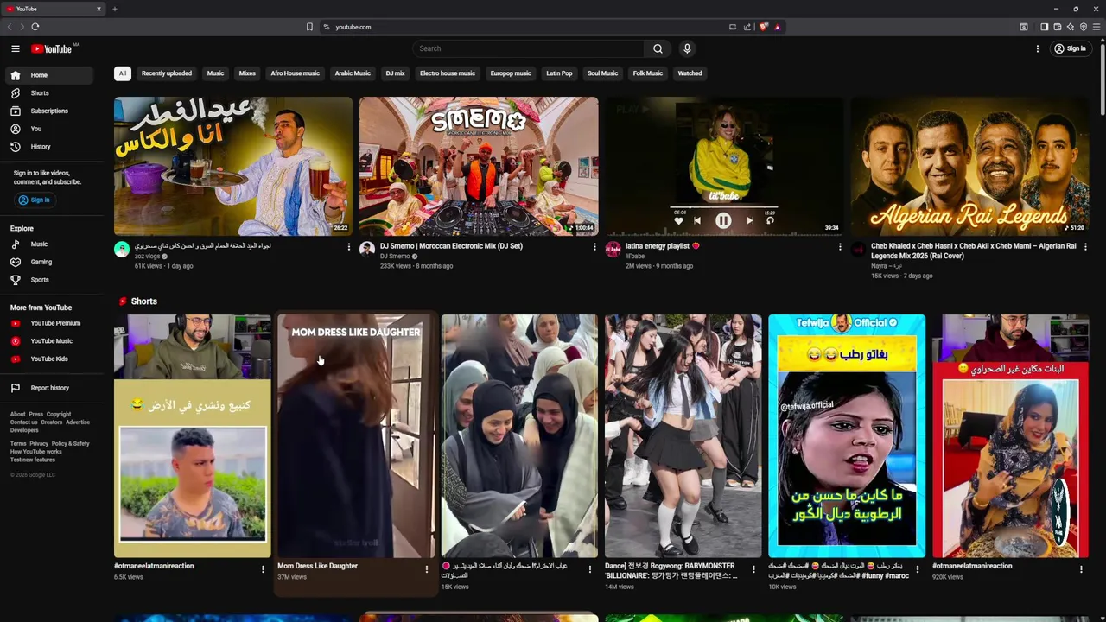
Task: Open Sports under Explore
Action: [48, 280]
